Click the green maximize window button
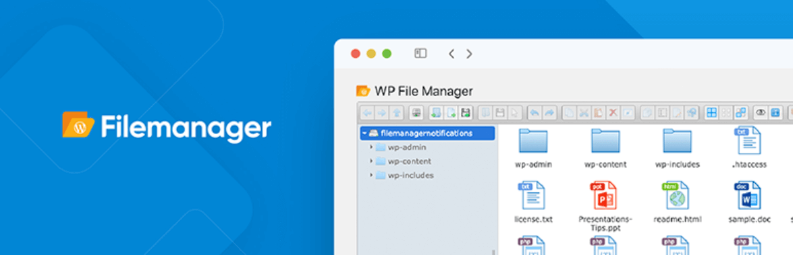This screenshot has width=793, height=255. click(x=387, y=53)
